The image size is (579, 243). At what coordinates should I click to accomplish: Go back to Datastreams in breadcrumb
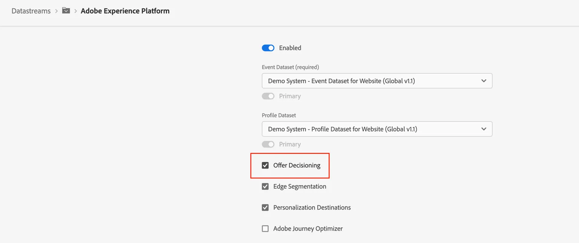pos(31,11)
